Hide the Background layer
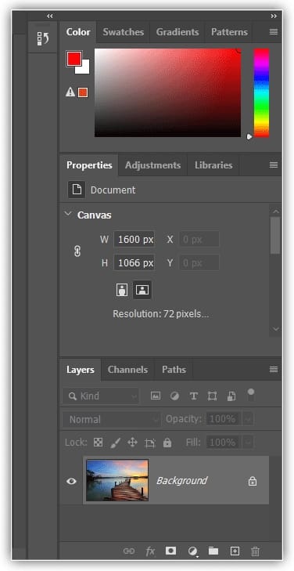The height and width of the screenshot is (571, 294). pyautogui.click(x=72, y=481)
